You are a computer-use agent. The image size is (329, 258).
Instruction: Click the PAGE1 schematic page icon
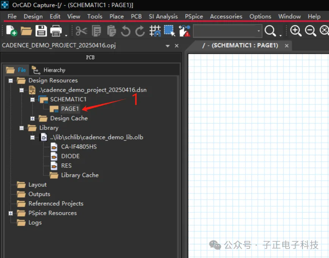[54, 109]
